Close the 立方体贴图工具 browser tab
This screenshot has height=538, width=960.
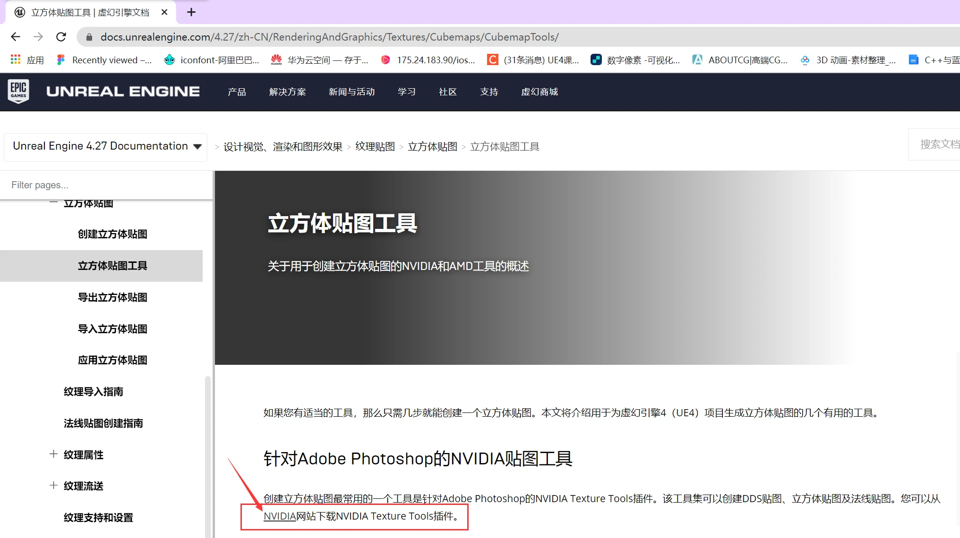(164, 12)
